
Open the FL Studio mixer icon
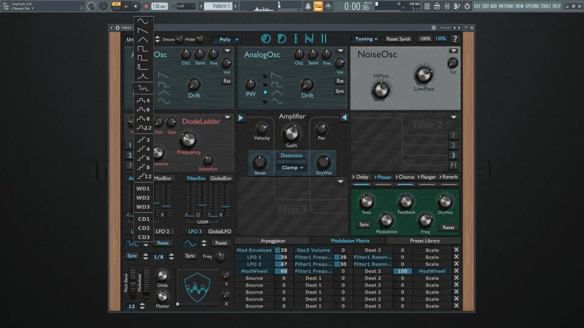tap(447, 6)
